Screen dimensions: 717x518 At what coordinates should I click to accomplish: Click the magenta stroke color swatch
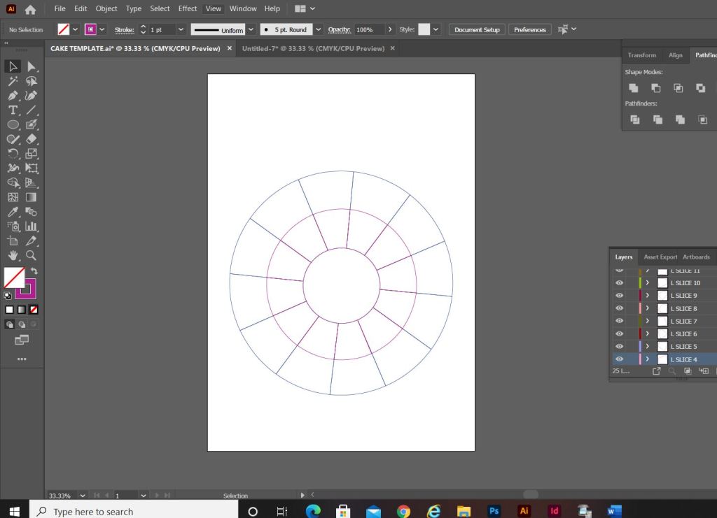pyautogui.click(x=90, y=30)
